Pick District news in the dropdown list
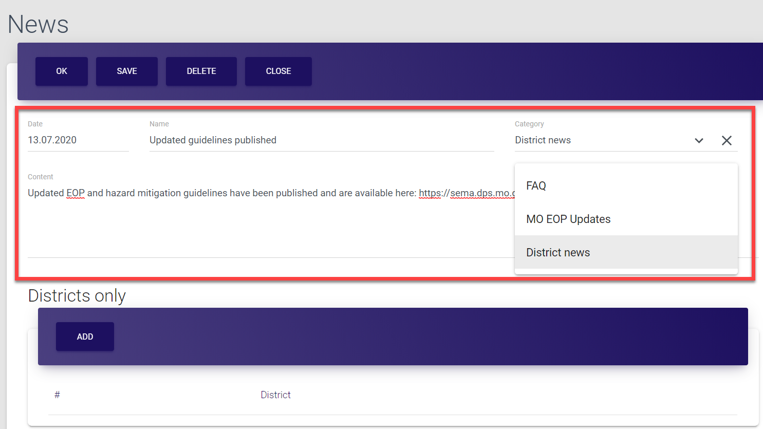 tap(558, 253)
